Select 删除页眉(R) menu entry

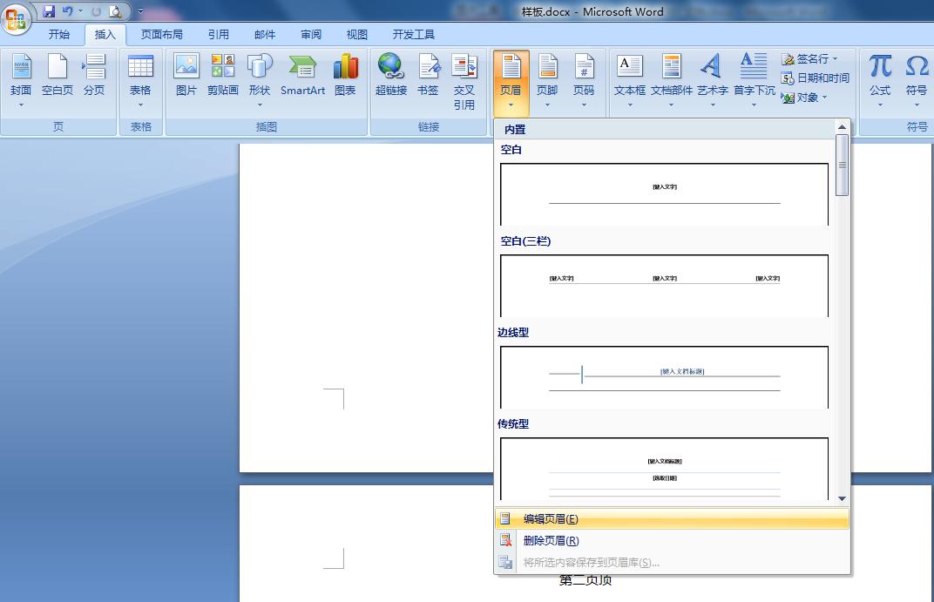click(x=672, y=541)
